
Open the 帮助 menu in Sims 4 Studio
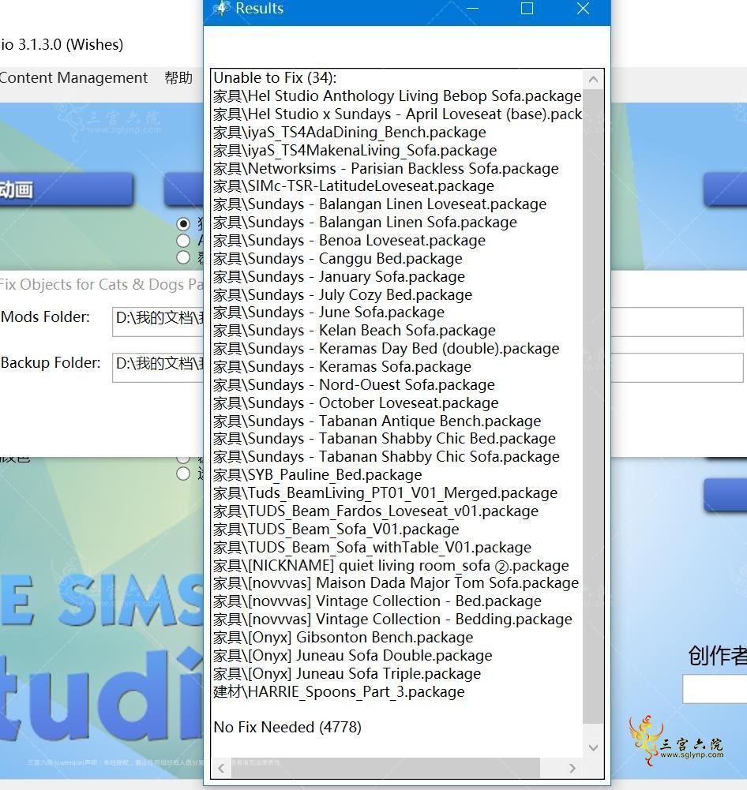point(178,77)
